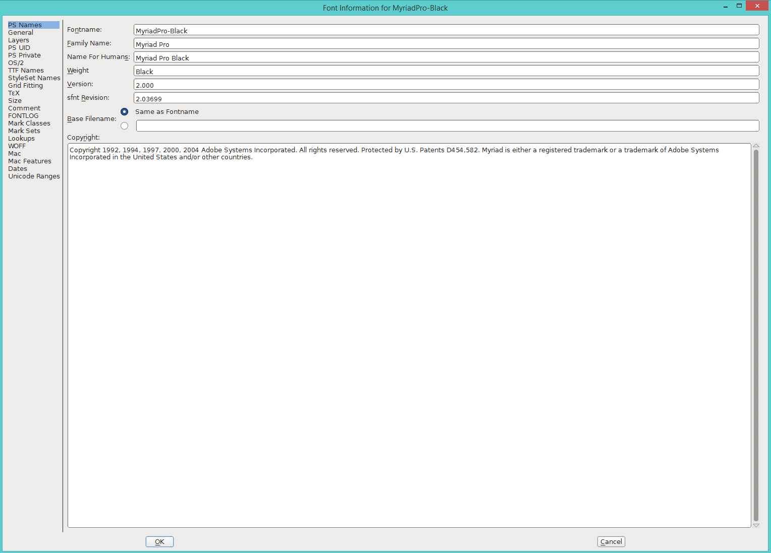Click the OK button
Viewport: 771px width, 553px height.
(159, 541)
